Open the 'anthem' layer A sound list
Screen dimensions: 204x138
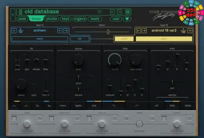40,31
